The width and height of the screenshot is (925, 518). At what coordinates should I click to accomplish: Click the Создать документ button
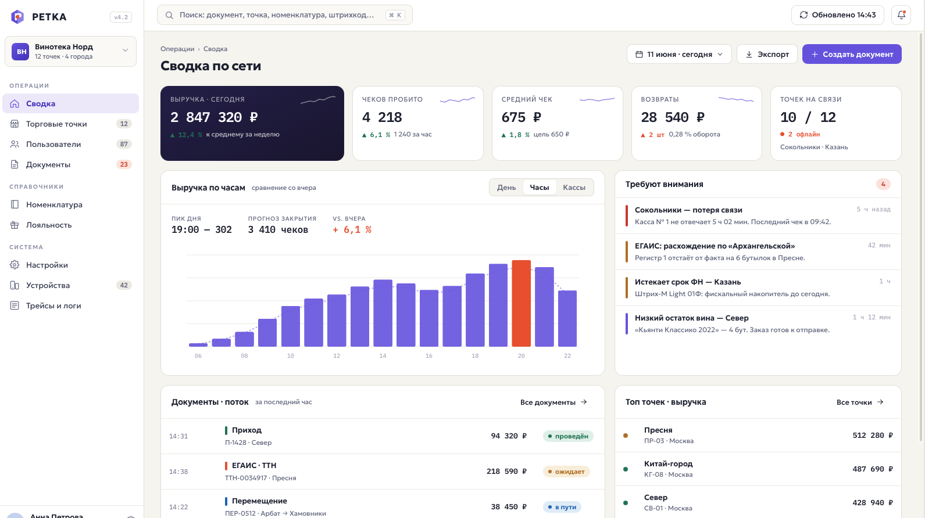click(x=852, y=54)
